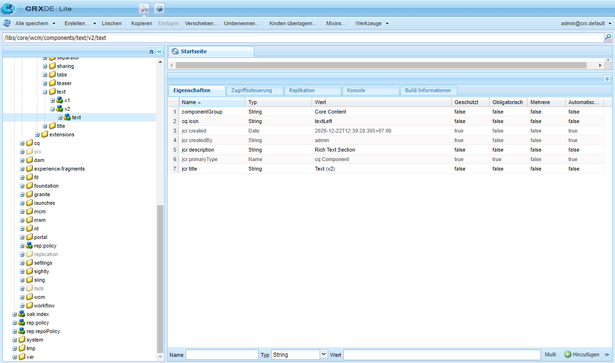Select the v1 component node icon
This screenshot has width=615, height=363.
click(60, 100)
